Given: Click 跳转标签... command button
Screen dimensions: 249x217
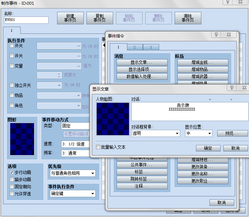Looking at the screenshot, I should point(142,179).
